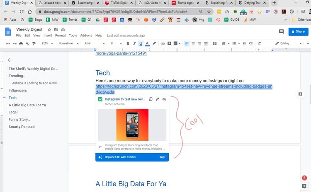Click the Instagram article preview thumbnail

tap(132, 125)
